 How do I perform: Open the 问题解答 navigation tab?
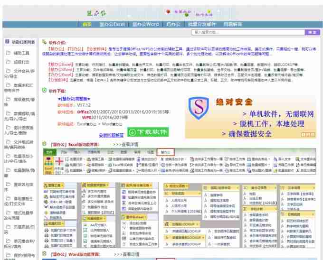point(233,24)
